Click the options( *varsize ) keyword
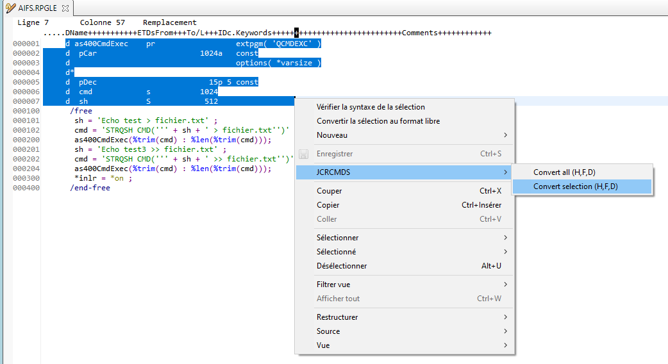Image resolution: width=668 pixels, height=364 pixels. [x=278, y=63]
